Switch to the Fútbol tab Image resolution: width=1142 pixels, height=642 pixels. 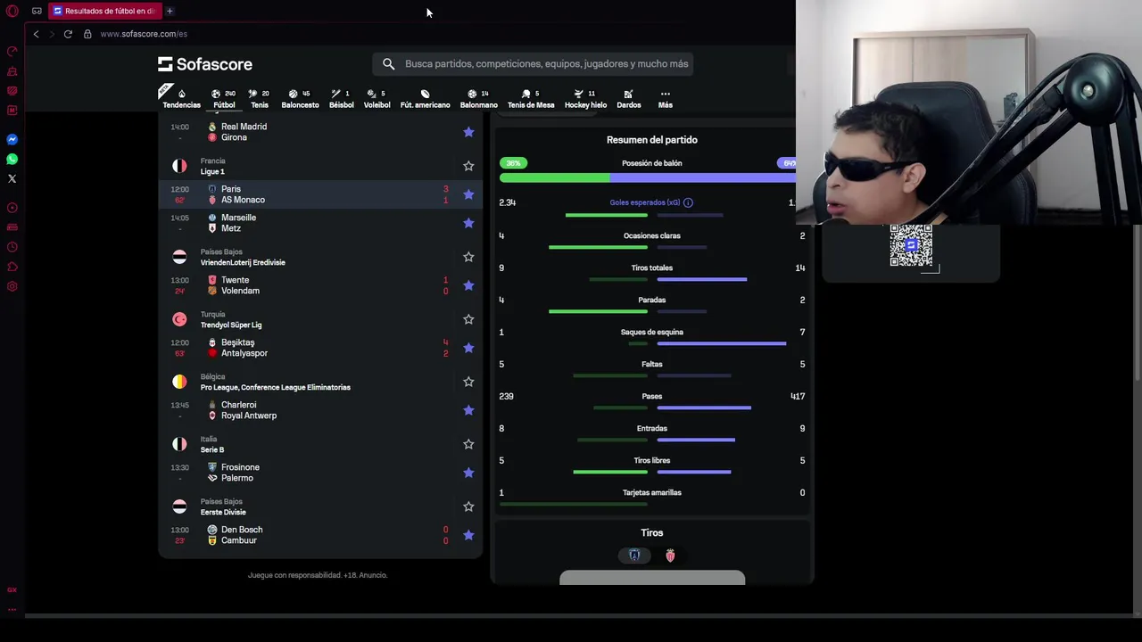[x=224, y=98]
